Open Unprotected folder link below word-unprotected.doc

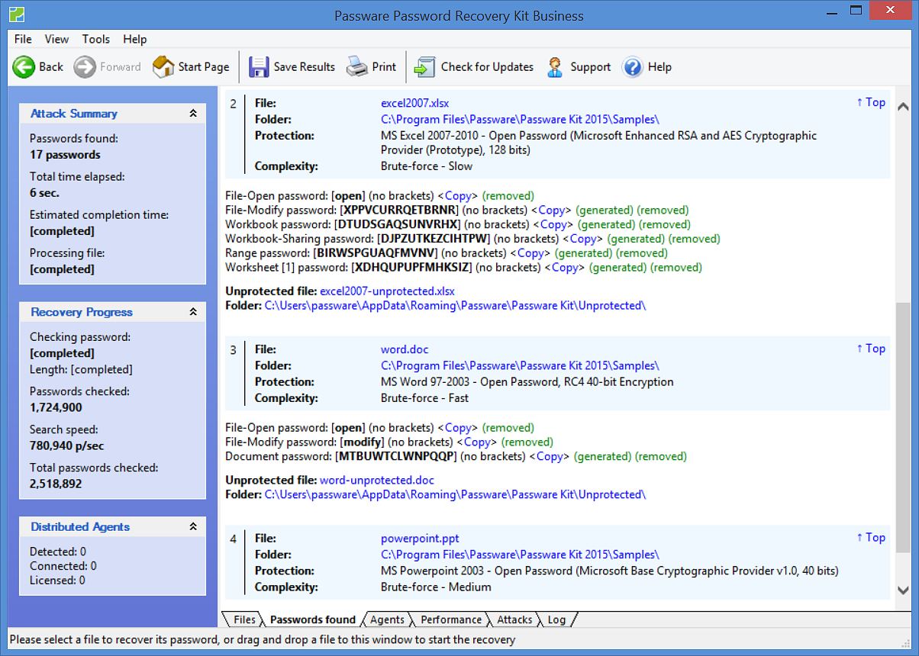point(455,495)
